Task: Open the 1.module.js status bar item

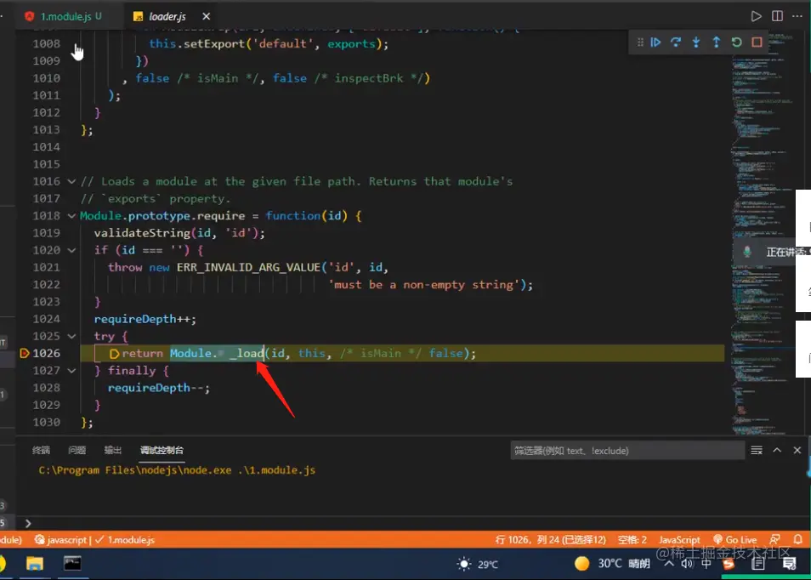Action: point(125,540)
